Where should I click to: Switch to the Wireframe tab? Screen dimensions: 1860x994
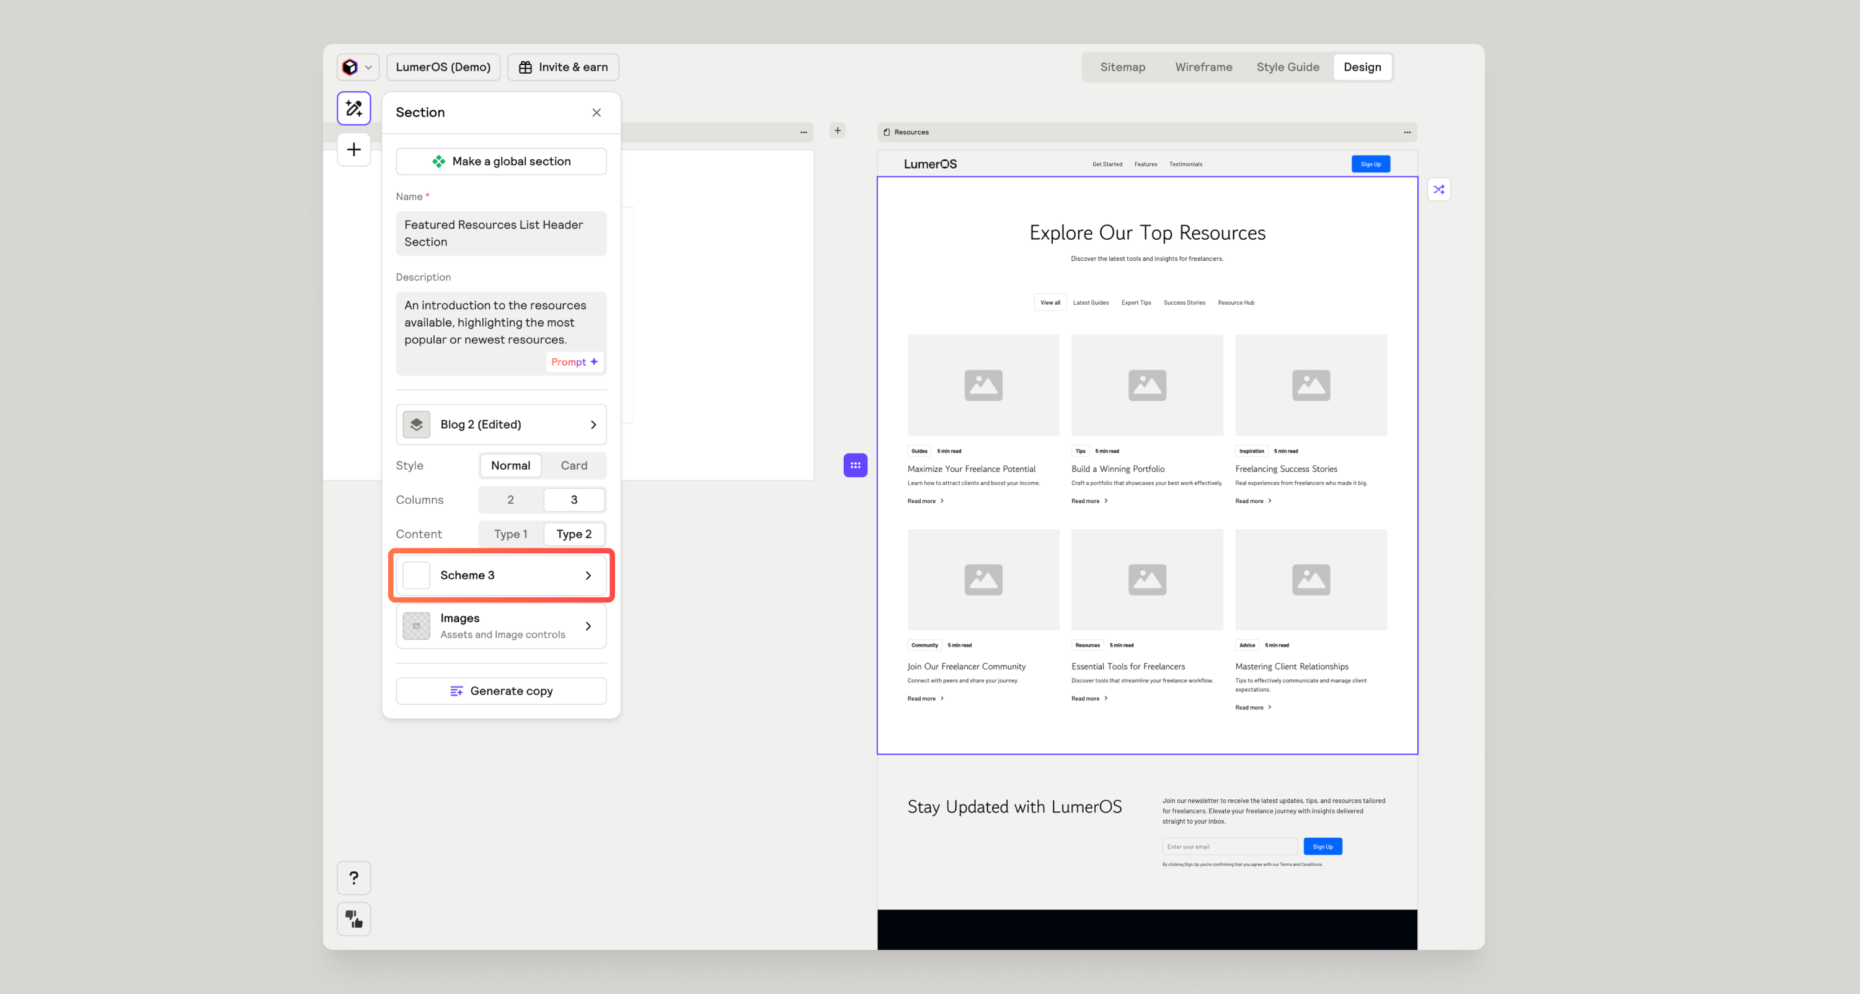[x=1203, y=67]
